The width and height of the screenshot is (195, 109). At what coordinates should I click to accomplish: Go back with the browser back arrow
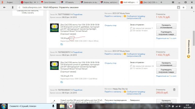tap(5, 7)
